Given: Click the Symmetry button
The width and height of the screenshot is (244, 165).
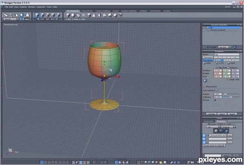Looking at the screenshot, I should (x=208, y=58).
